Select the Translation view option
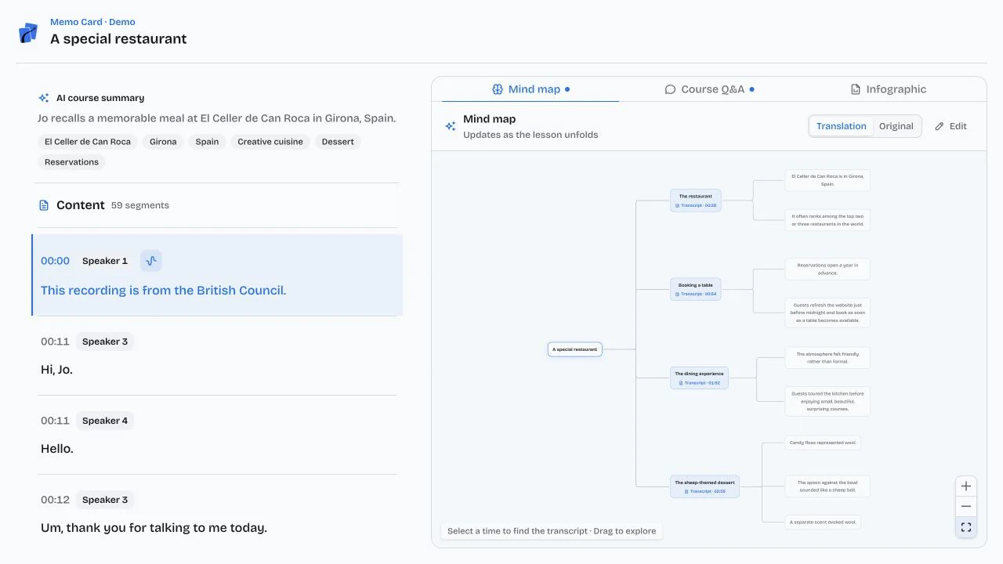Viewport: 1003px width, 564px height. click(x=842, y=126)
